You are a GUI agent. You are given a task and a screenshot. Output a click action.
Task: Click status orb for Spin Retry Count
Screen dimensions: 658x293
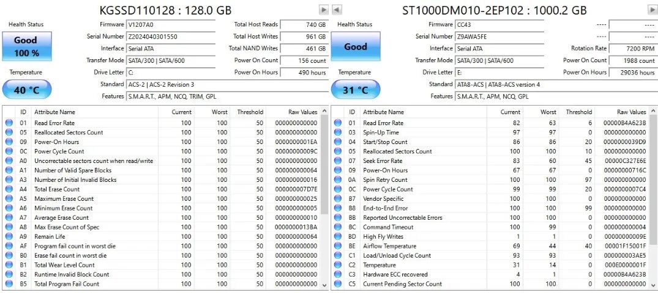(338, 180)
